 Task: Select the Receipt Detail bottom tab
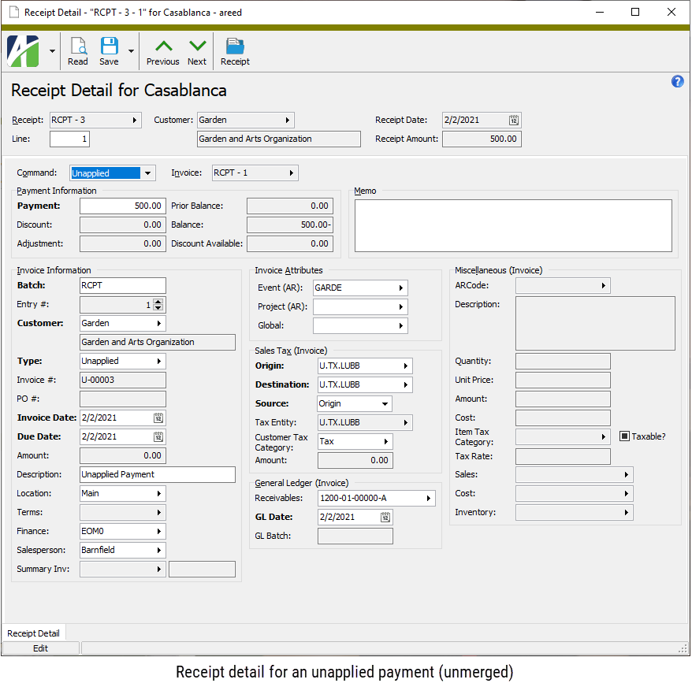click(x=34, y=633)
